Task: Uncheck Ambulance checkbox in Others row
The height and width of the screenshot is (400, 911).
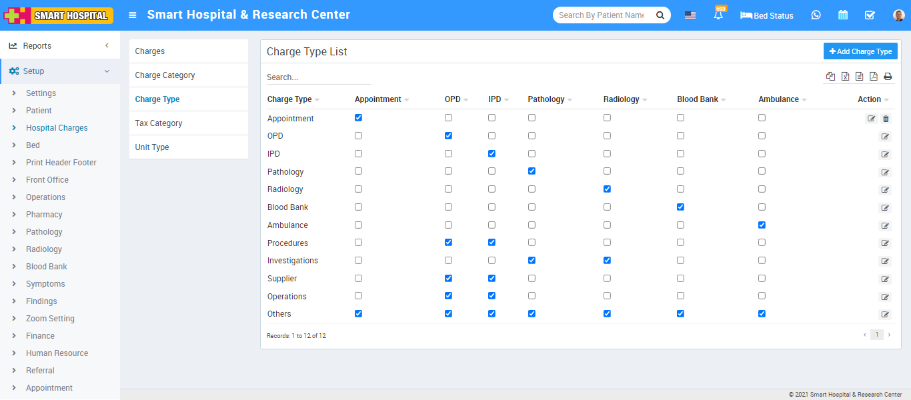Action: (762, 313)
